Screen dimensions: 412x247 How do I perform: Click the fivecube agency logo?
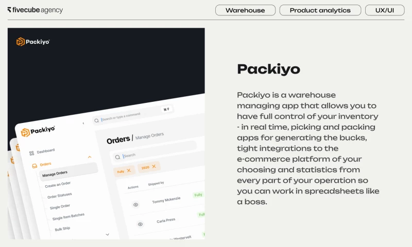(35, 10)
